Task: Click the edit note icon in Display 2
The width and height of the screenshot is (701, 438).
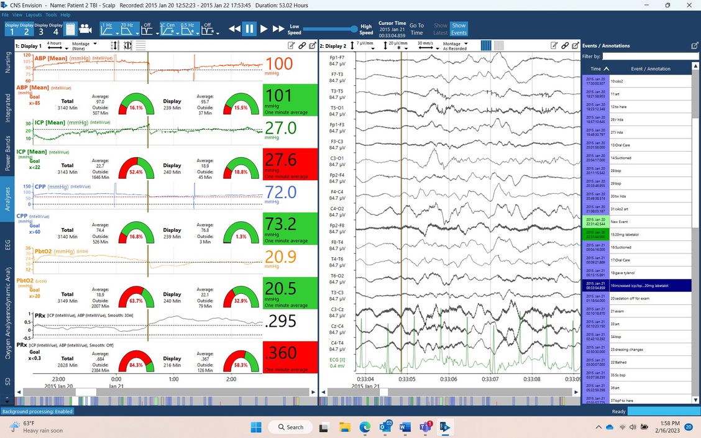Action: pyautogui.click(x=554, y=45)
